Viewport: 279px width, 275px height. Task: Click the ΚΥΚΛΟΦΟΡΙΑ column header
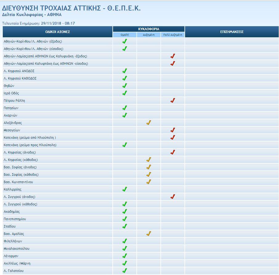(149, 29)
